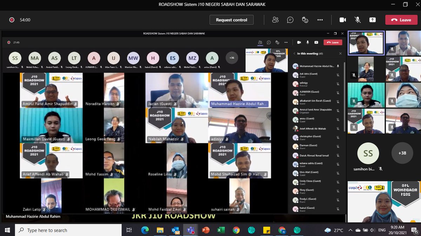Stop sharing via the X icon in shared window
The image size is (421, 236).
[316, 42]
